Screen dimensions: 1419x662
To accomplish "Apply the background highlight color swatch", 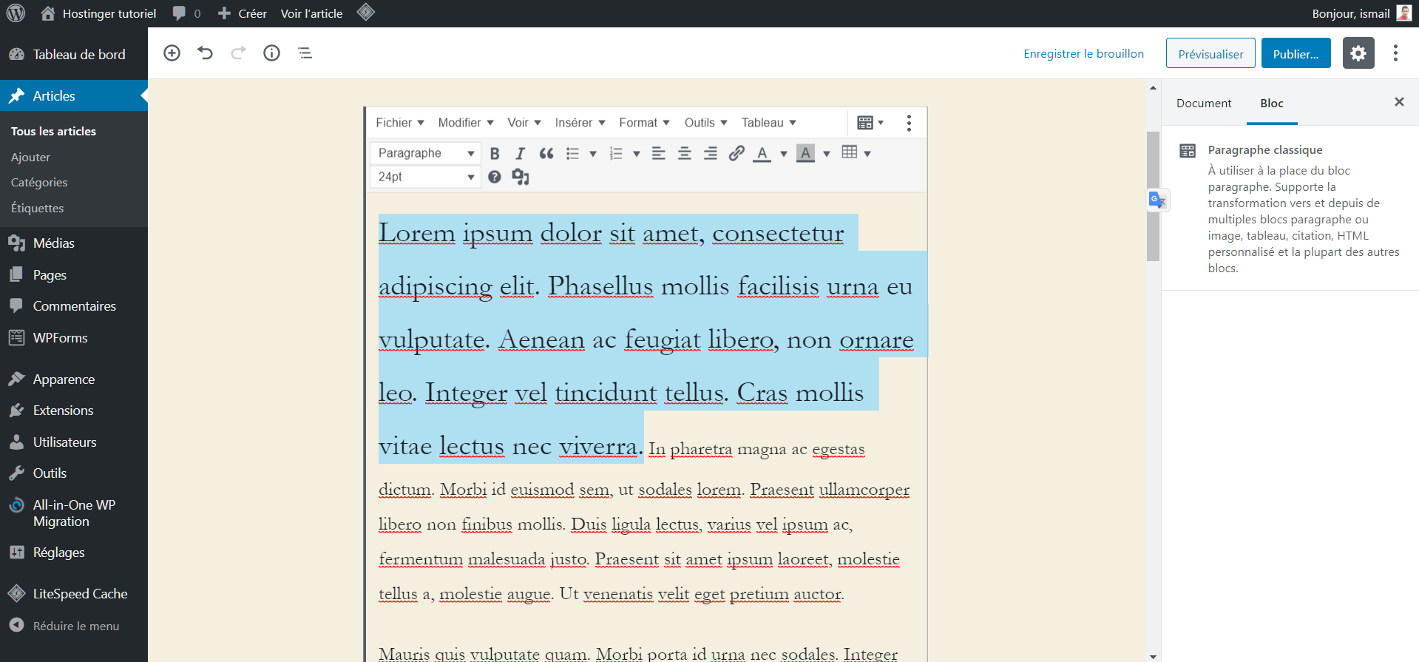I will [x=805, y=153].
